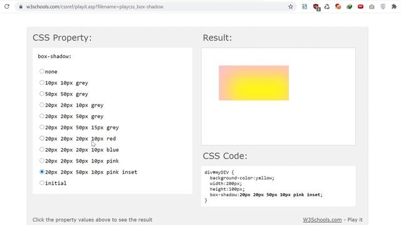401x225 pixels.
Task: Open the camera screenshot extension icon
Action: coord(372,7)
